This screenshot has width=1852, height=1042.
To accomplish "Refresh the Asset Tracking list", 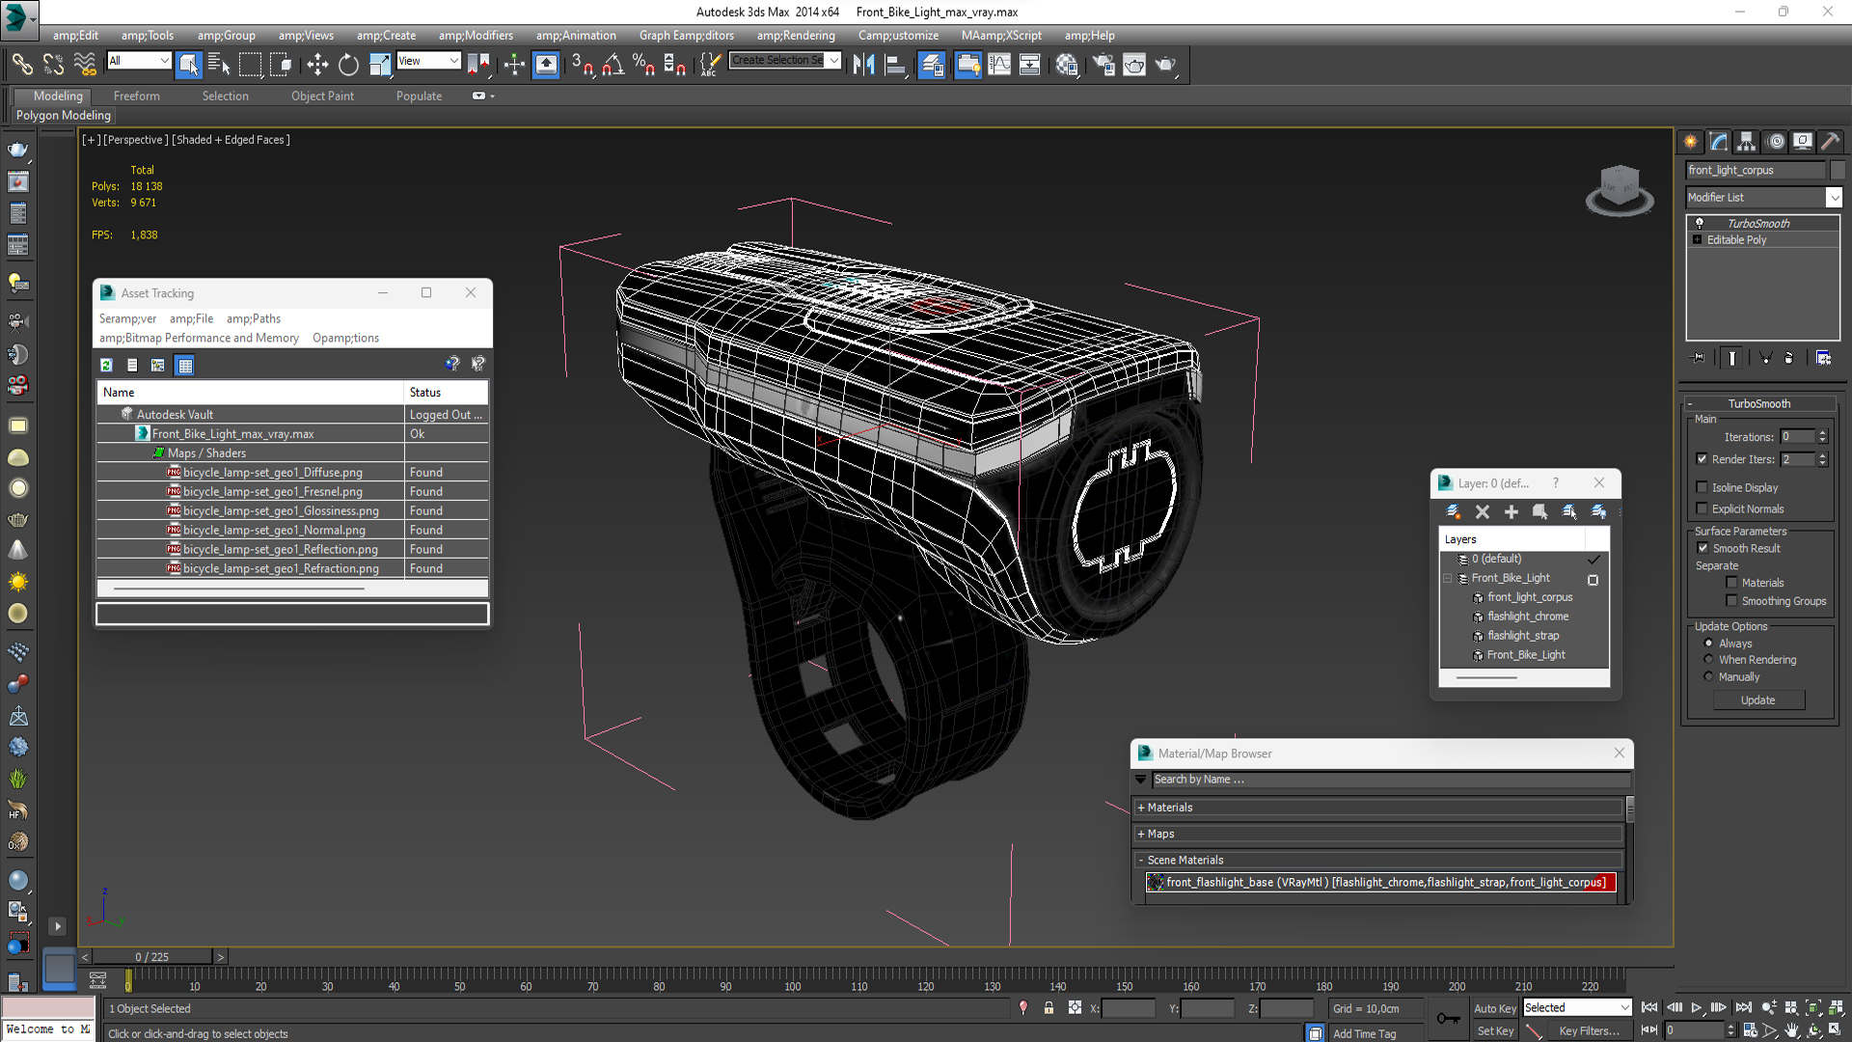I will click(x=106, y=365).
